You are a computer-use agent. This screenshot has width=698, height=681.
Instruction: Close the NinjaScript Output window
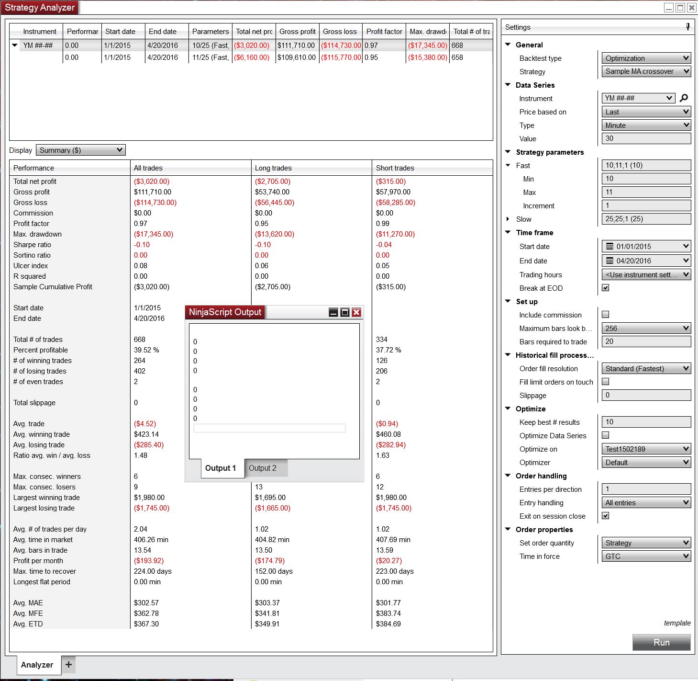point(356,313)
